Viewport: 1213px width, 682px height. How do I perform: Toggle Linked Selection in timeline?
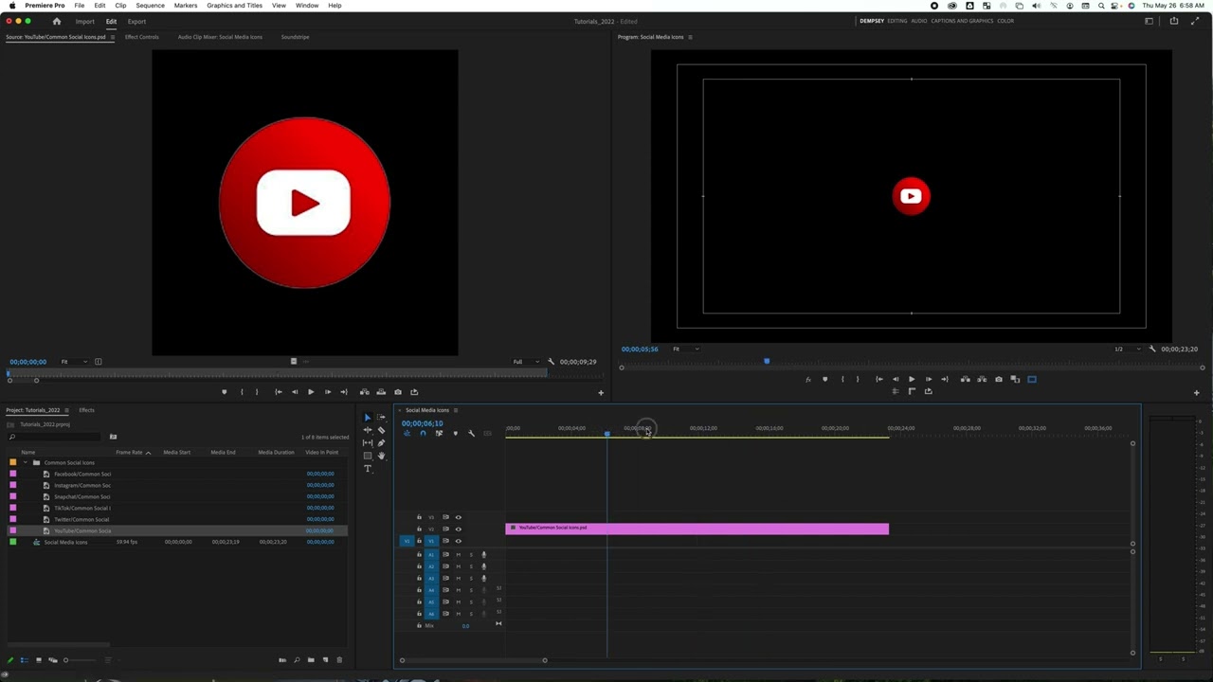click(439, 433)
